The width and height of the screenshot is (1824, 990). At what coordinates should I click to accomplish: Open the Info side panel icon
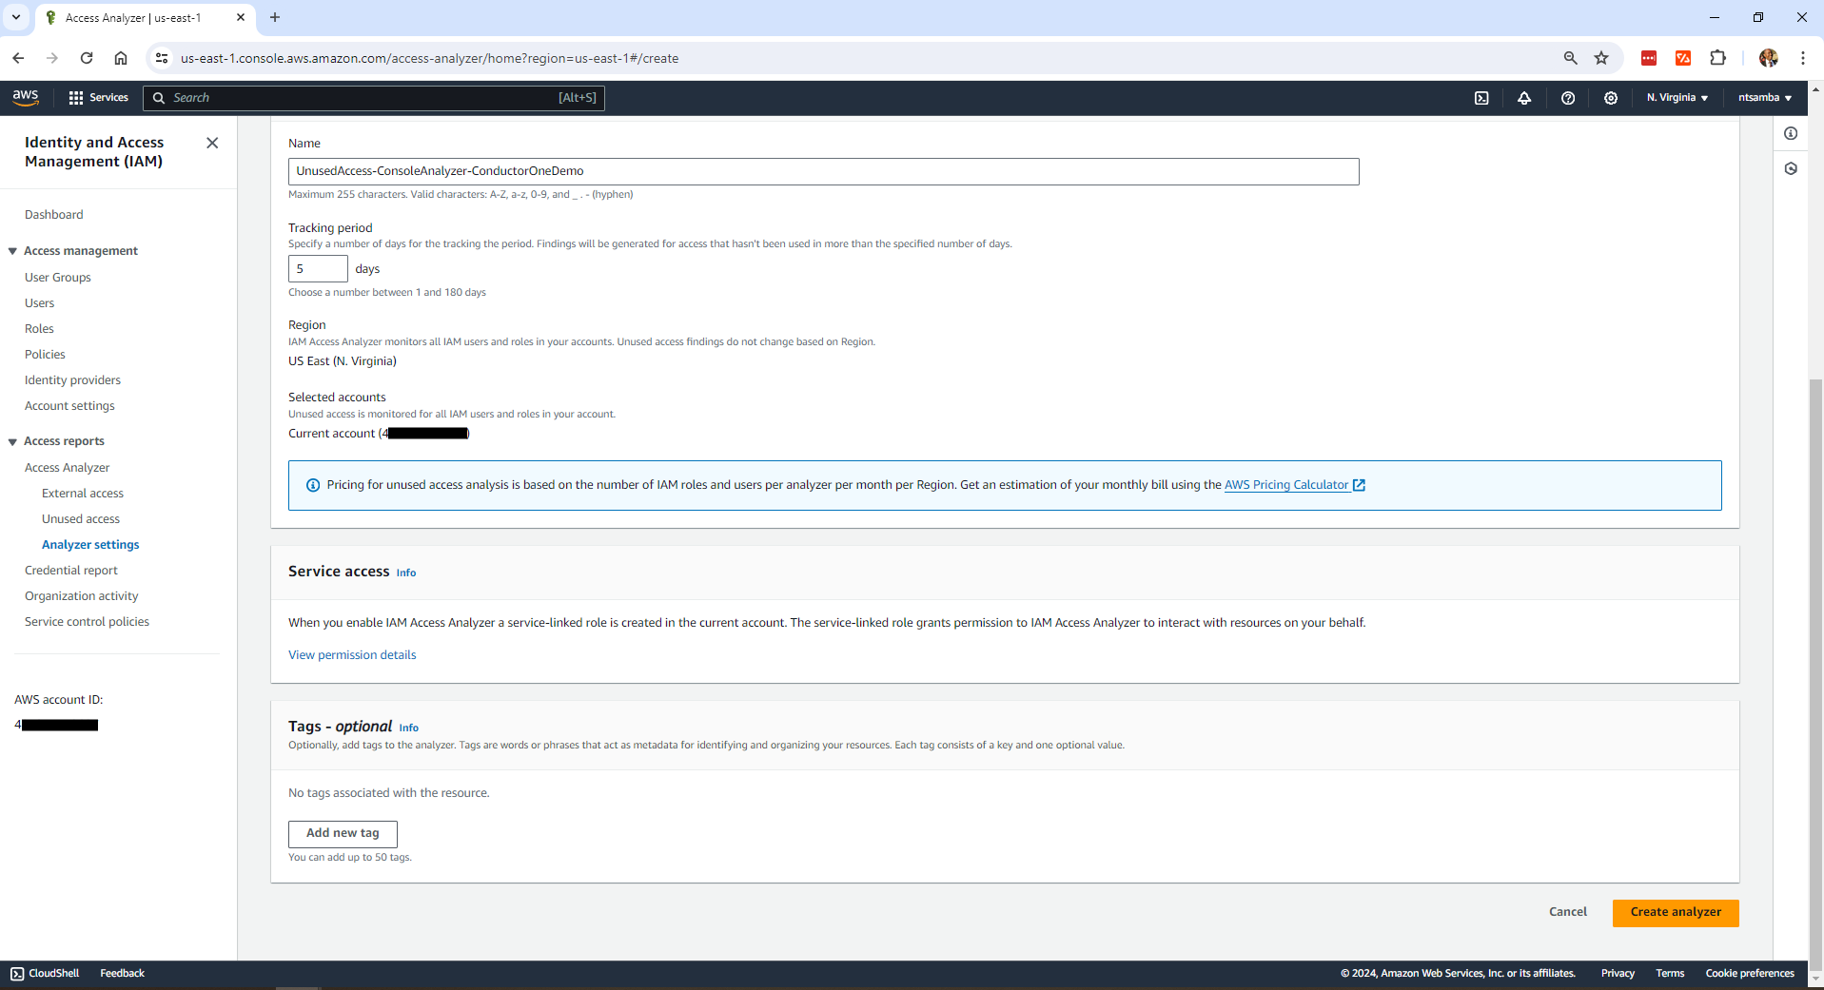pyautogui.click(x=1792, y=133)
